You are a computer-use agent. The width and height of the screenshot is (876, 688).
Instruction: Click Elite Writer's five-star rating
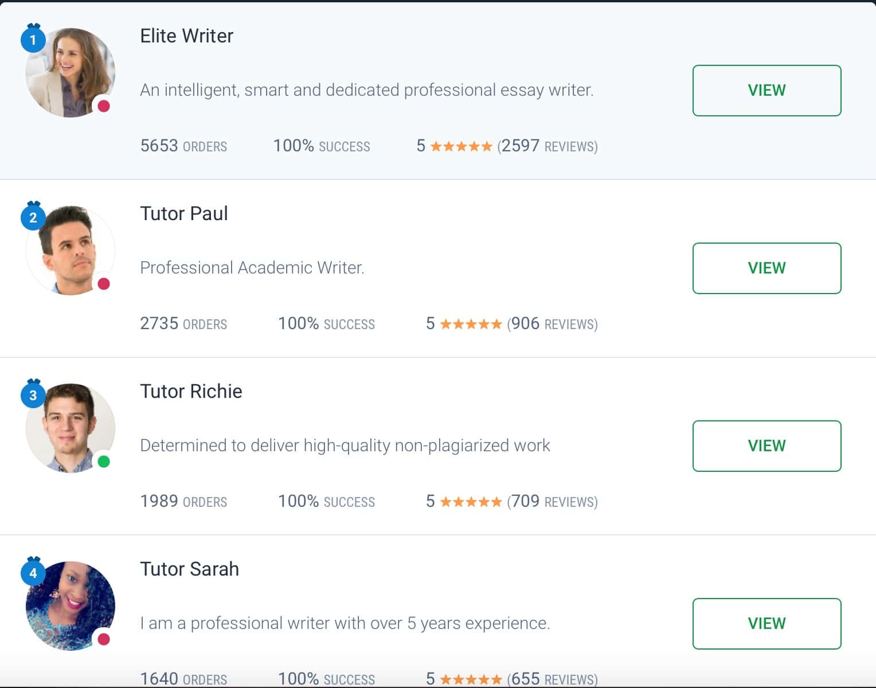462,146
